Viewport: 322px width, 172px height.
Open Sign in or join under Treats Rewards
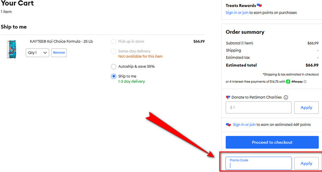[237, 13]
